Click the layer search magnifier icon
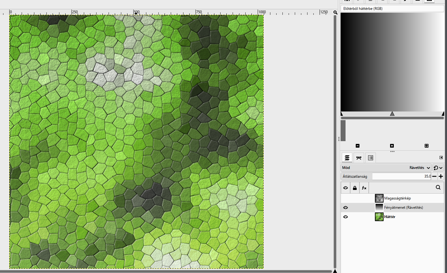 [438, 187]
